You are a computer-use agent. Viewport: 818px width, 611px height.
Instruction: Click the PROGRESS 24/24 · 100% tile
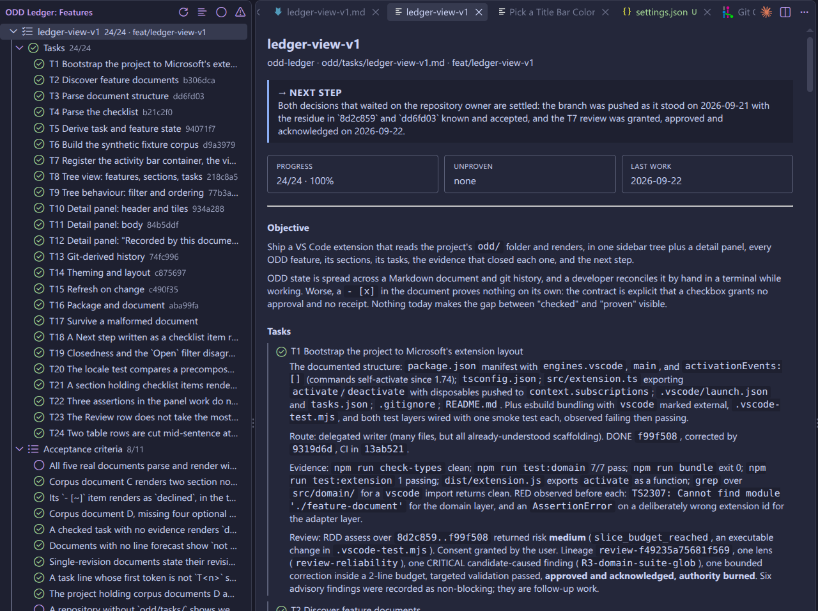353,174
